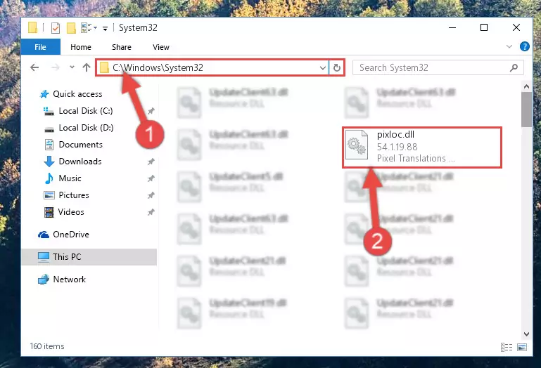
Task: Open Local Disk (D:) in sidebar
Action: [x=86, y=128]
